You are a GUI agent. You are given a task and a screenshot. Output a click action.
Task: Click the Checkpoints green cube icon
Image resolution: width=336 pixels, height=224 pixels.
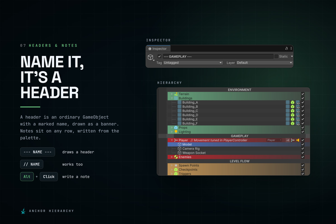coord(176,170)
